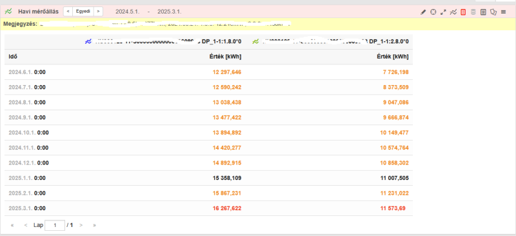Click value 9 047,086
516x236 pixels.
(x=396, y=103)
